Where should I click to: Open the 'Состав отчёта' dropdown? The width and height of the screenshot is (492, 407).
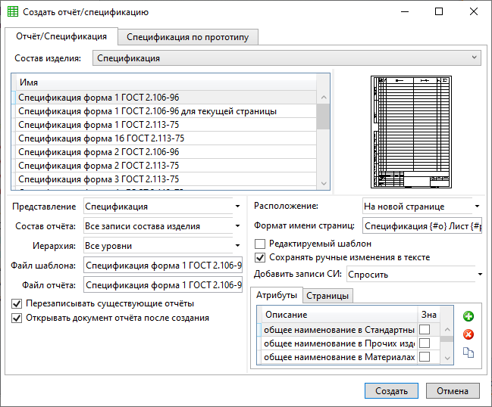(x=237, y=225)
